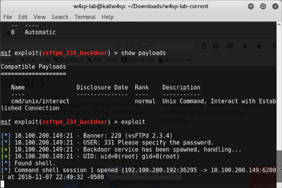
Task: Click the reload icon in browser behind
Action: (119, 46)
